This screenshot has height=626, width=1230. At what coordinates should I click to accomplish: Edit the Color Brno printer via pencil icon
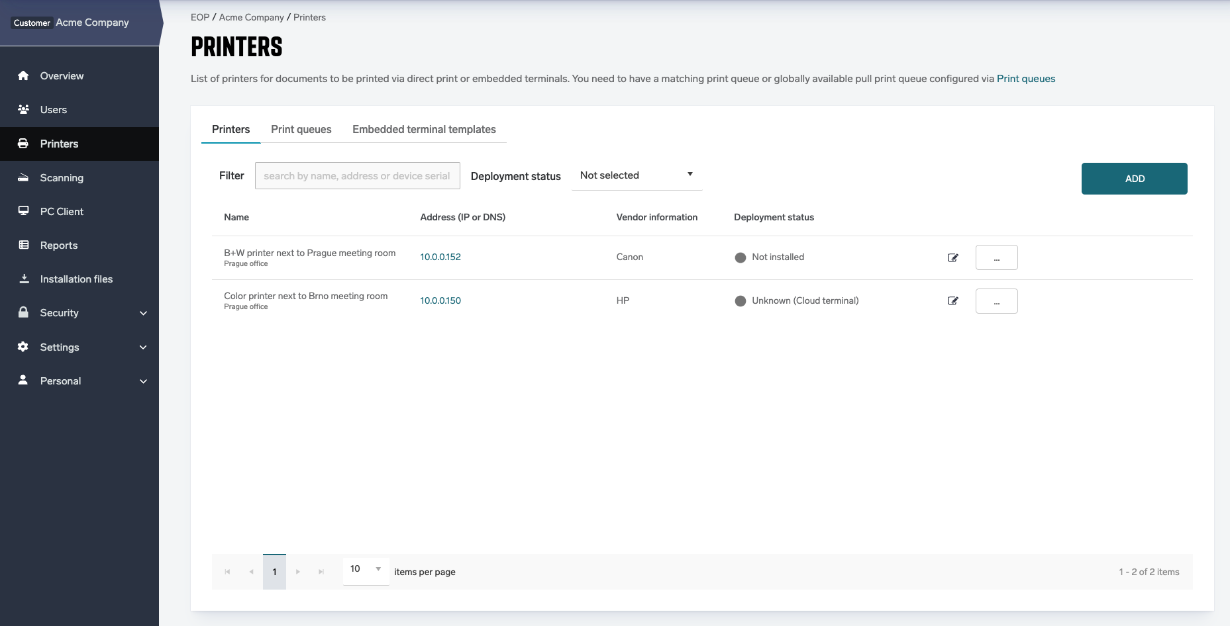tap(952, 301)
